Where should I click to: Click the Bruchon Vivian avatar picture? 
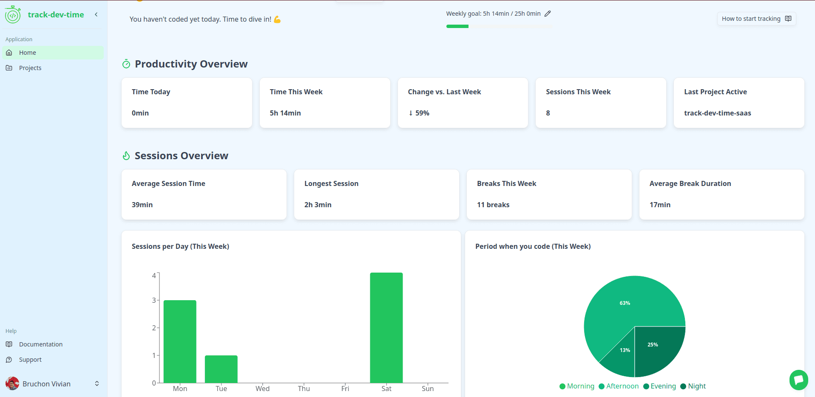coord(12,383)
